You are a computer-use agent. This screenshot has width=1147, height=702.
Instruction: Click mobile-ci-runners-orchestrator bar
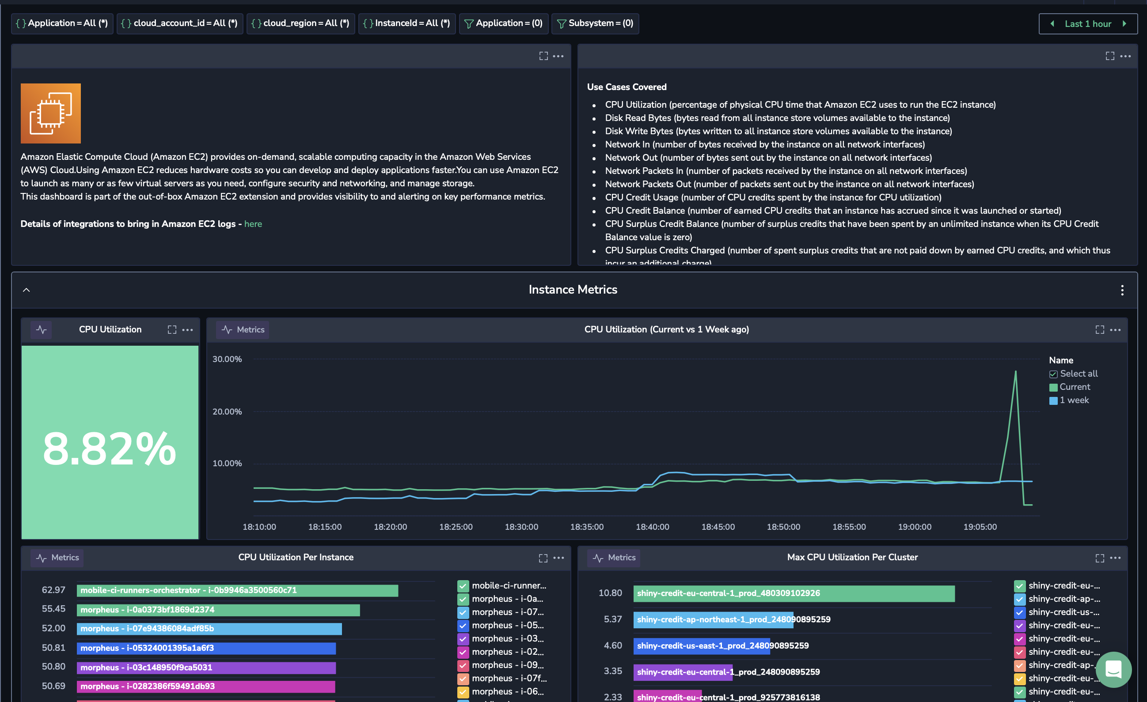point(237,590)
